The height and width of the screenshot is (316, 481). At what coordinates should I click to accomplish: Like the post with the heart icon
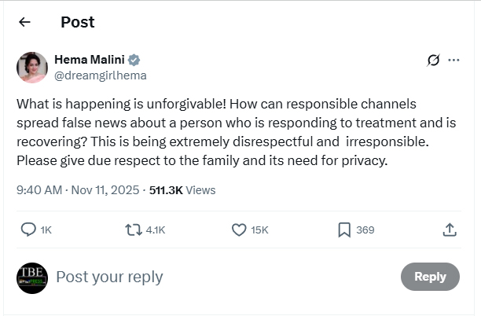pos(240,230)
